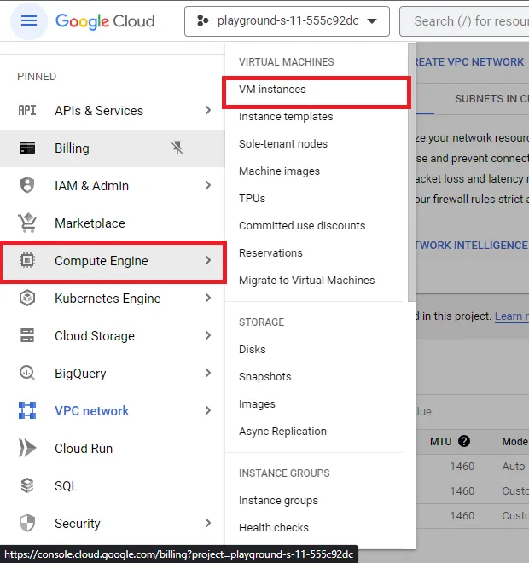Open BigQuery menu item
The image size is (529, 563).
click(113, 373)
